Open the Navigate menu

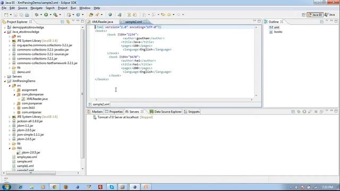pos(37,8)
